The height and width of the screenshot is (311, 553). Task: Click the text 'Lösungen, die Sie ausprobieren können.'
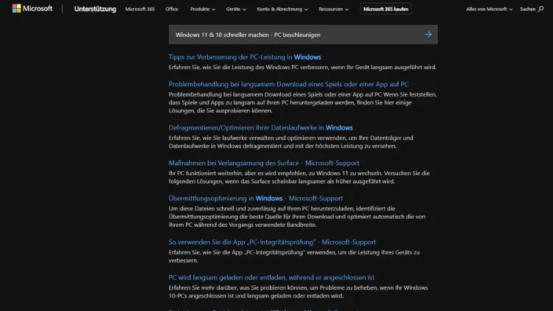pyautogui.click(x=220, y=111)
